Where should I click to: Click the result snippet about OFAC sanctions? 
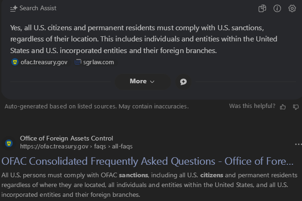[149, 185]
